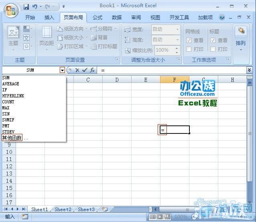The width and height of the screenshot is (256, 222).
Task: Open the Orientation (纸张方向) dropdown
Action: pyautogui.click(x=72, y=29)
